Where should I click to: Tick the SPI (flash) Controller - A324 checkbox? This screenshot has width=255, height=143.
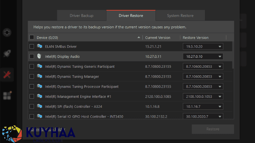tap(32, 106)
